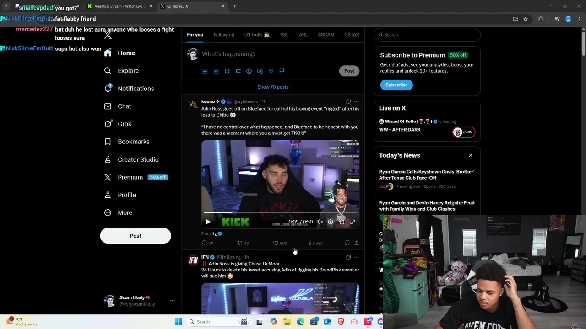Open the Premium page in the sidebar
Image resolution: width=586 pixels, height=329 pixels.
pos(136,177)
